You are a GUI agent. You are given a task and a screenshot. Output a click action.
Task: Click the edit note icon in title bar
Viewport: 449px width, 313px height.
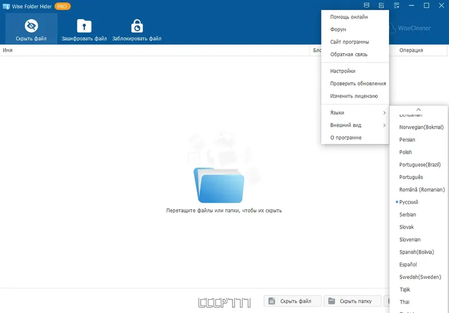click(x=382, y=6)
